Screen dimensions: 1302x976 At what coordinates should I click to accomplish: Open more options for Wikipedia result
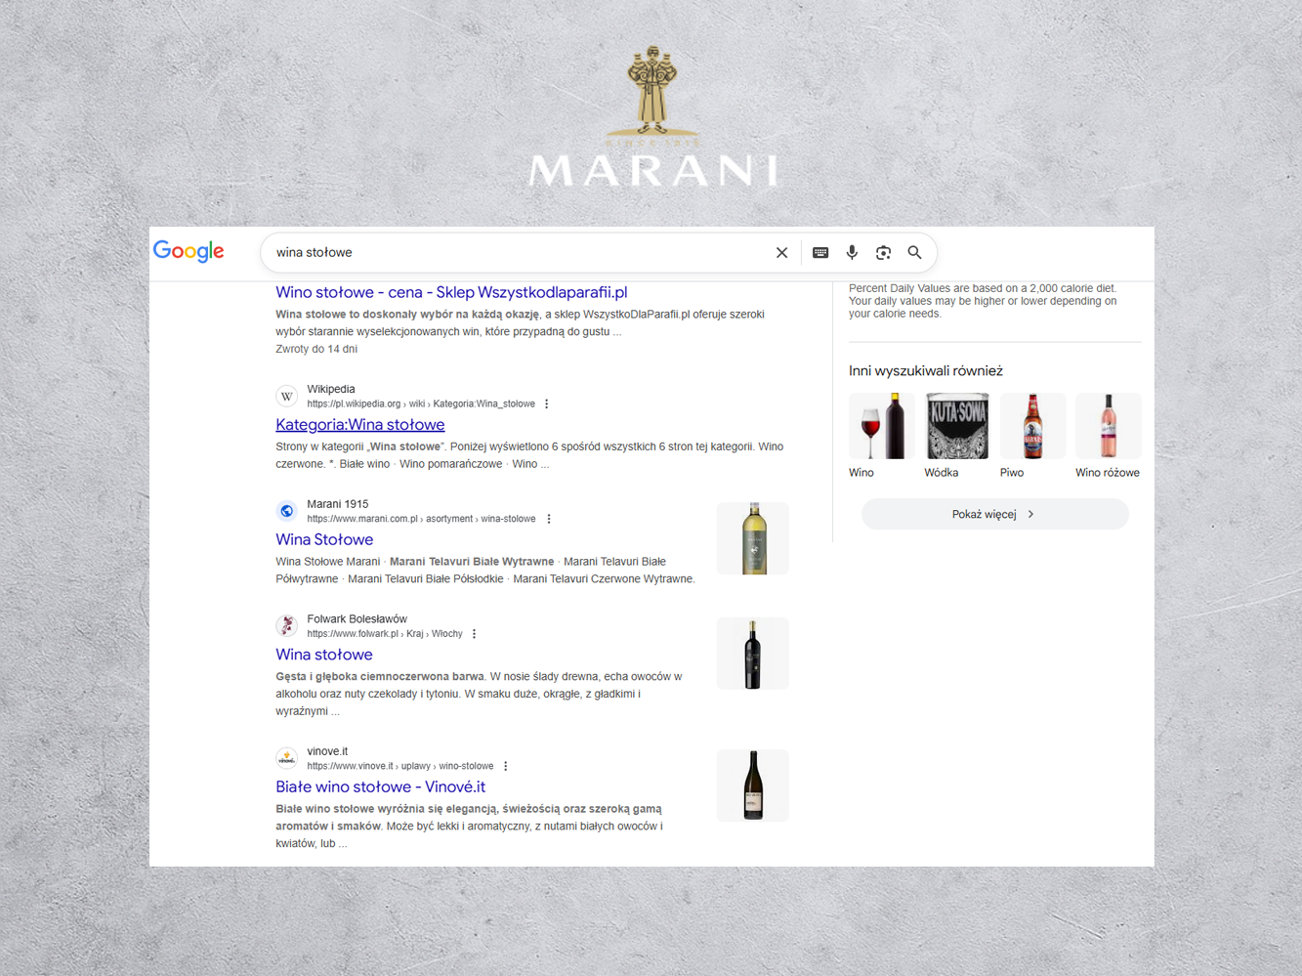click(547, 403)
